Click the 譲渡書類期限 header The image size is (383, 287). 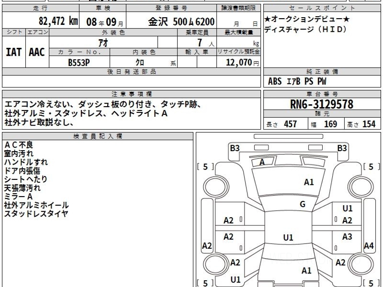point(239,8)
